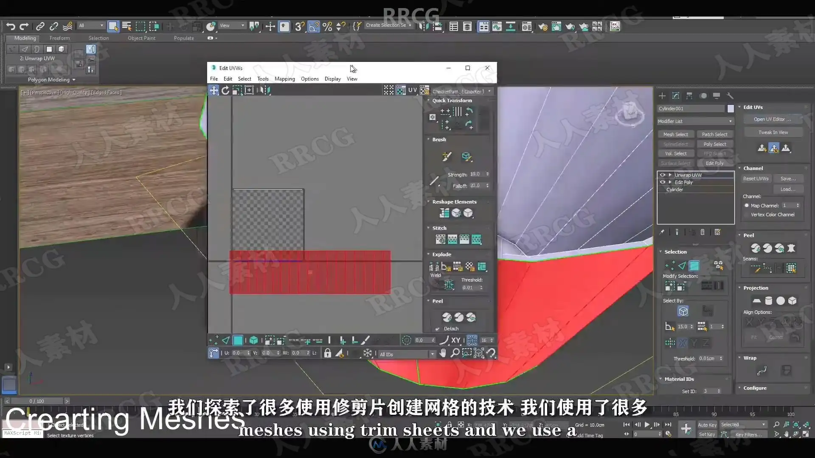The height and width of the screenshot is (458, 815).
Task: Select the Map Channel radio button
Action: coord(747,205)
